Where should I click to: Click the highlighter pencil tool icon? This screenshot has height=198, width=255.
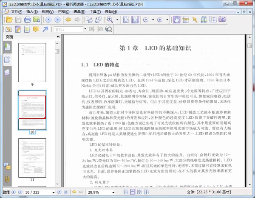(8, 29)
